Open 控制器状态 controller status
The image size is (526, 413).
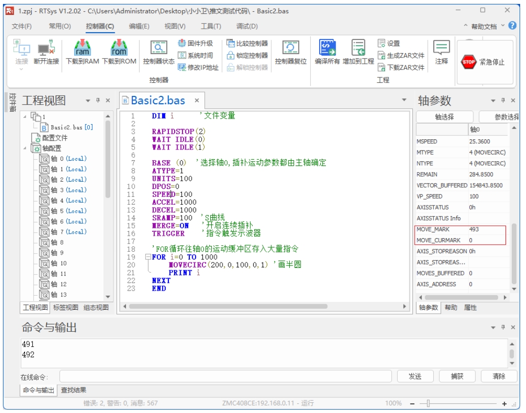tap(159, 51)
